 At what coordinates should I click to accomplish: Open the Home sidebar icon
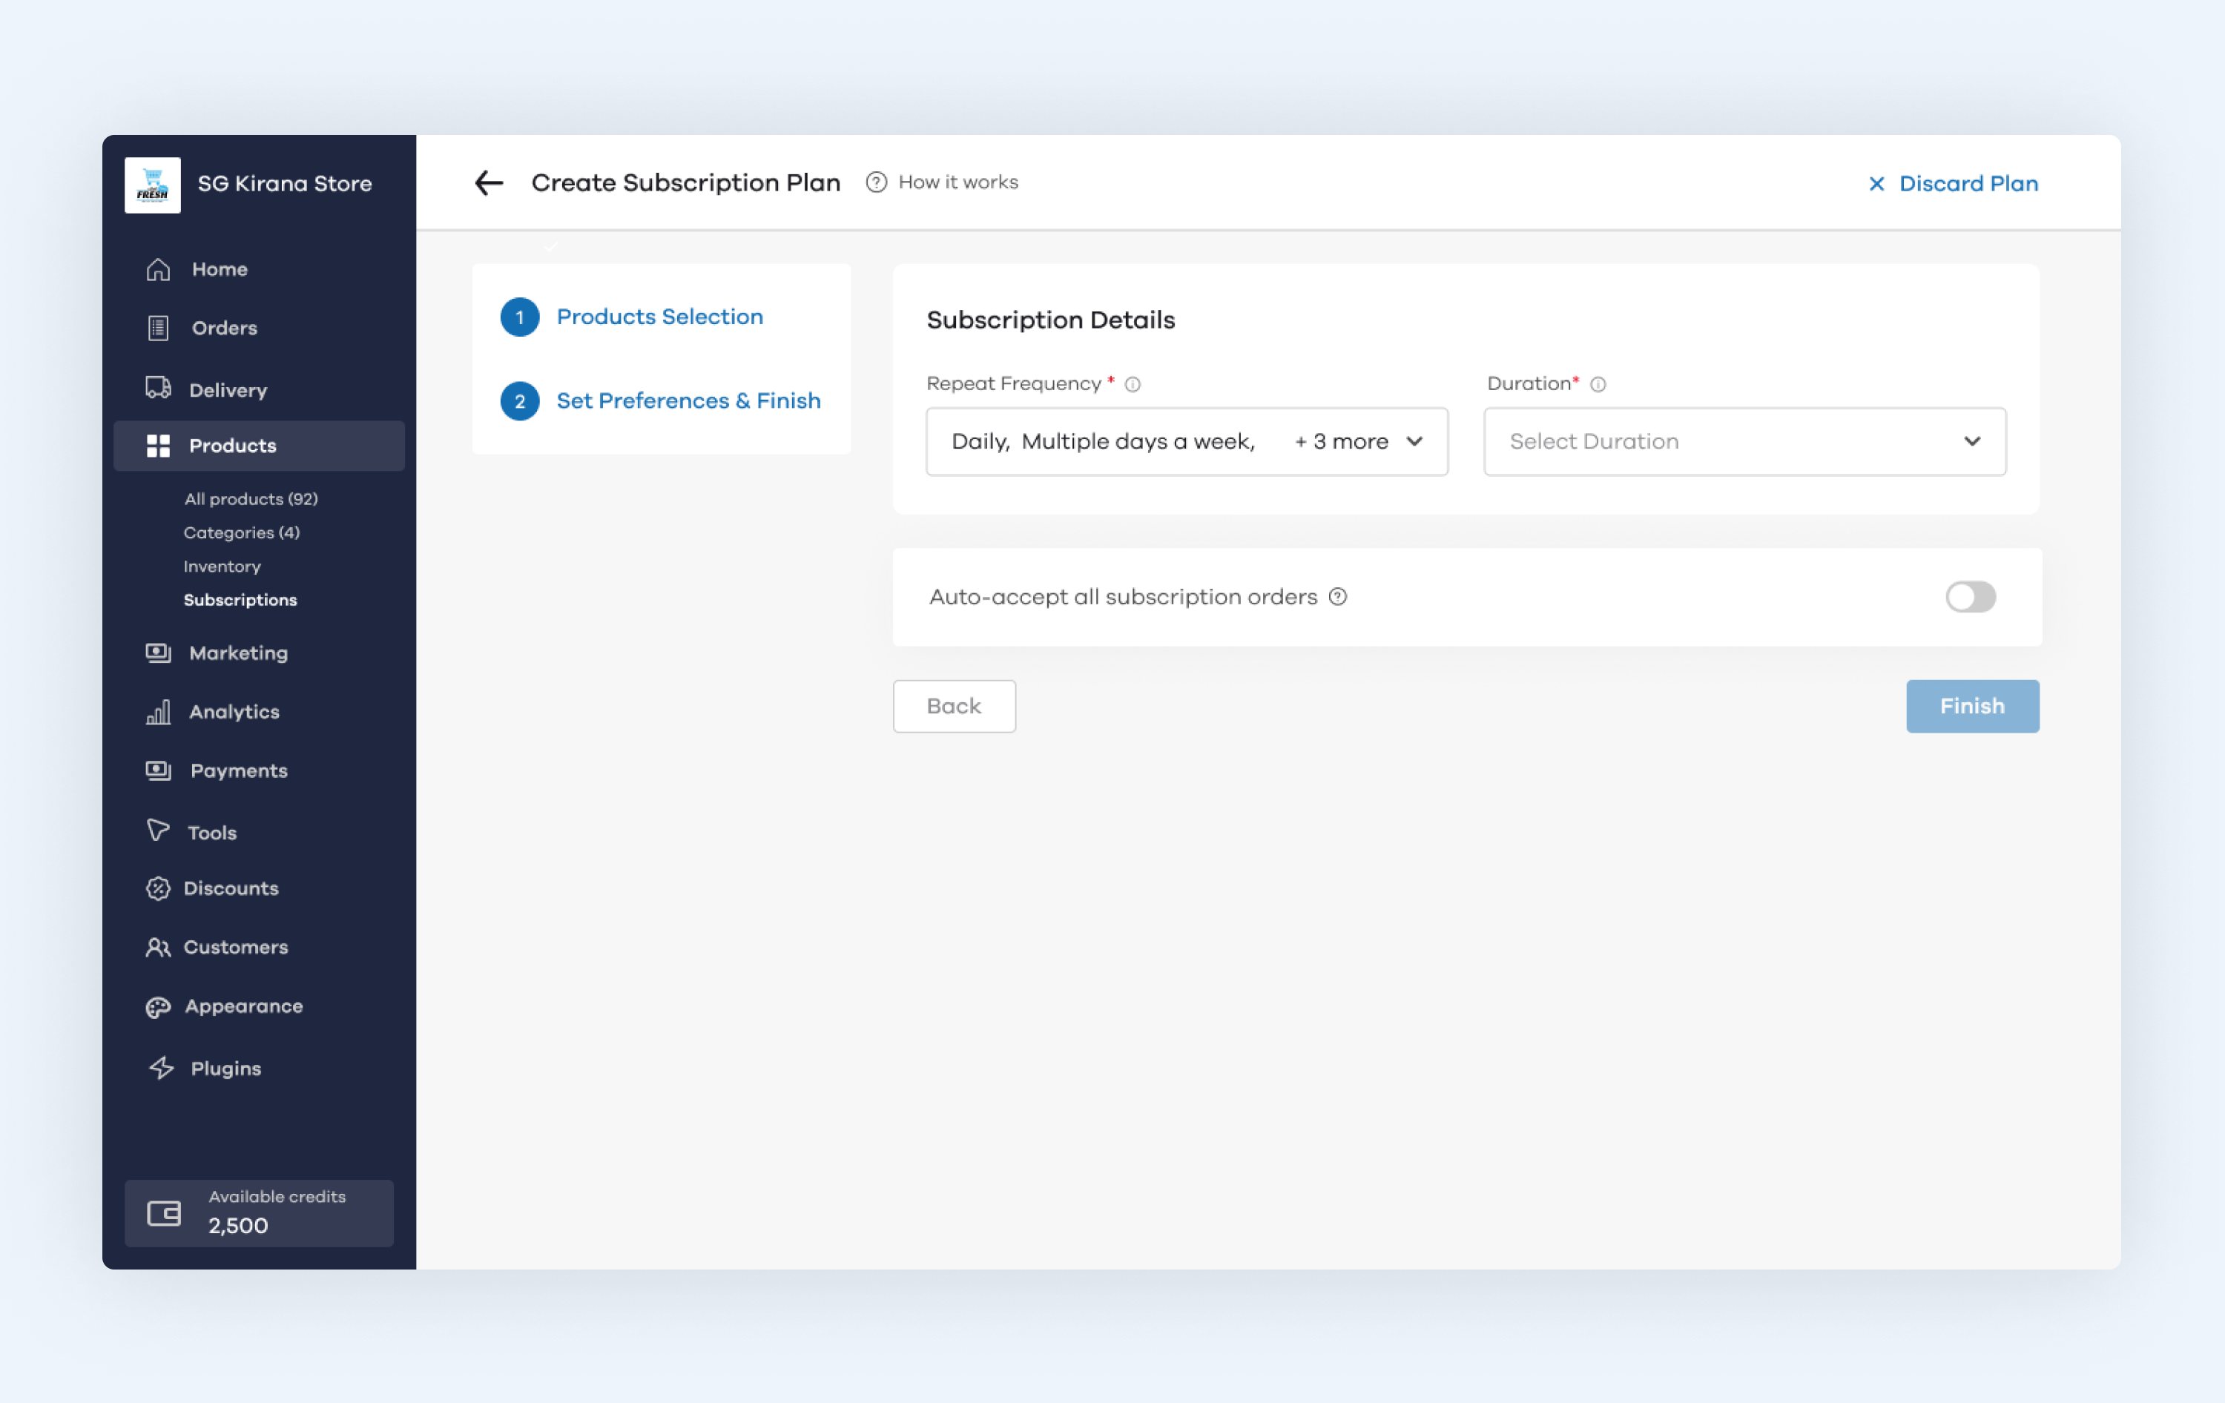click(158, 268)
